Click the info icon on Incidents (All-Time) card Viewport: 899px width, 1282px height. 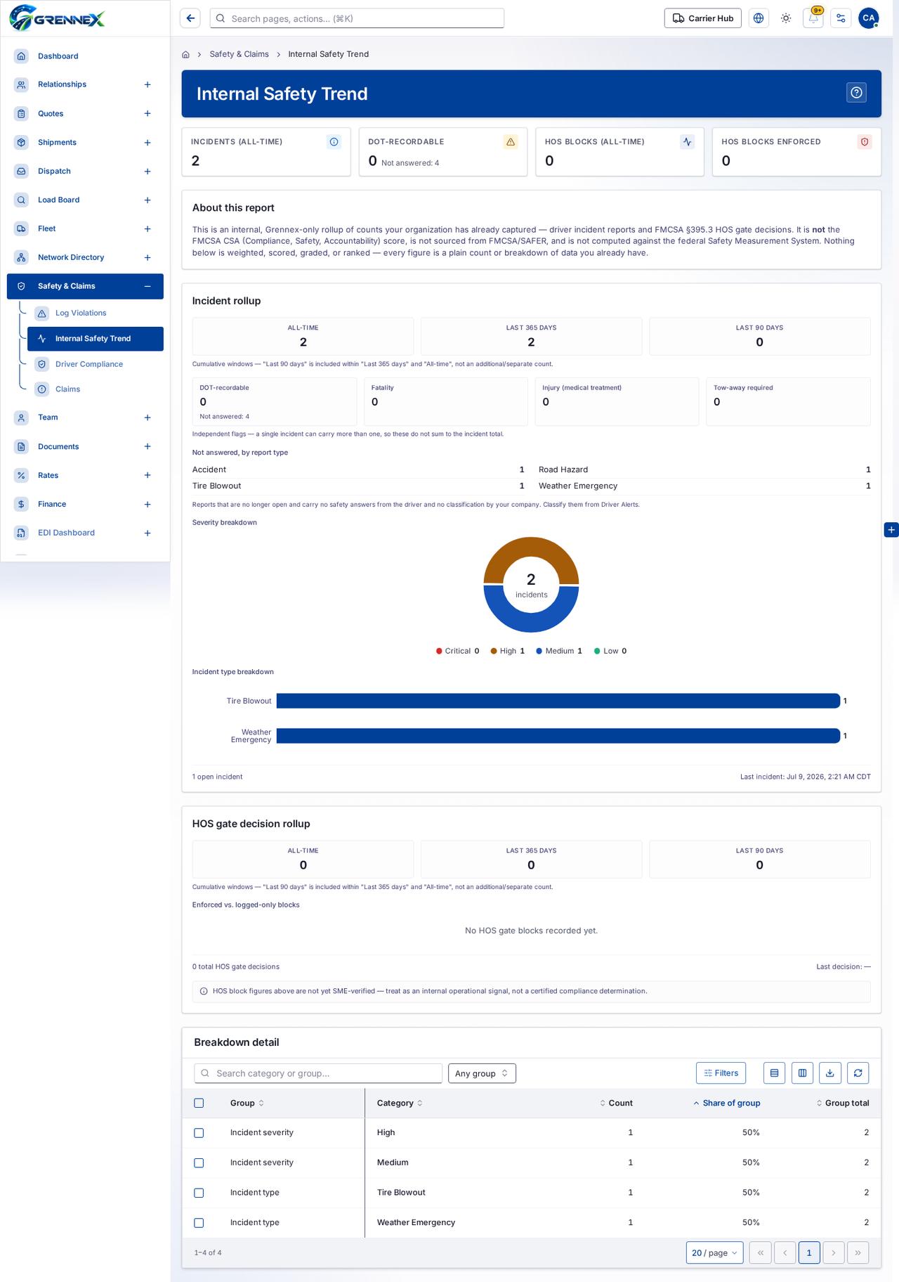tap(334, 142)
